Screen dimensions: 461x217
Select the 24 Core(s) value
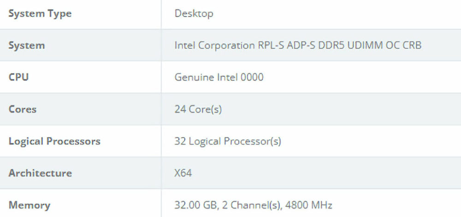tap(198, 109)
